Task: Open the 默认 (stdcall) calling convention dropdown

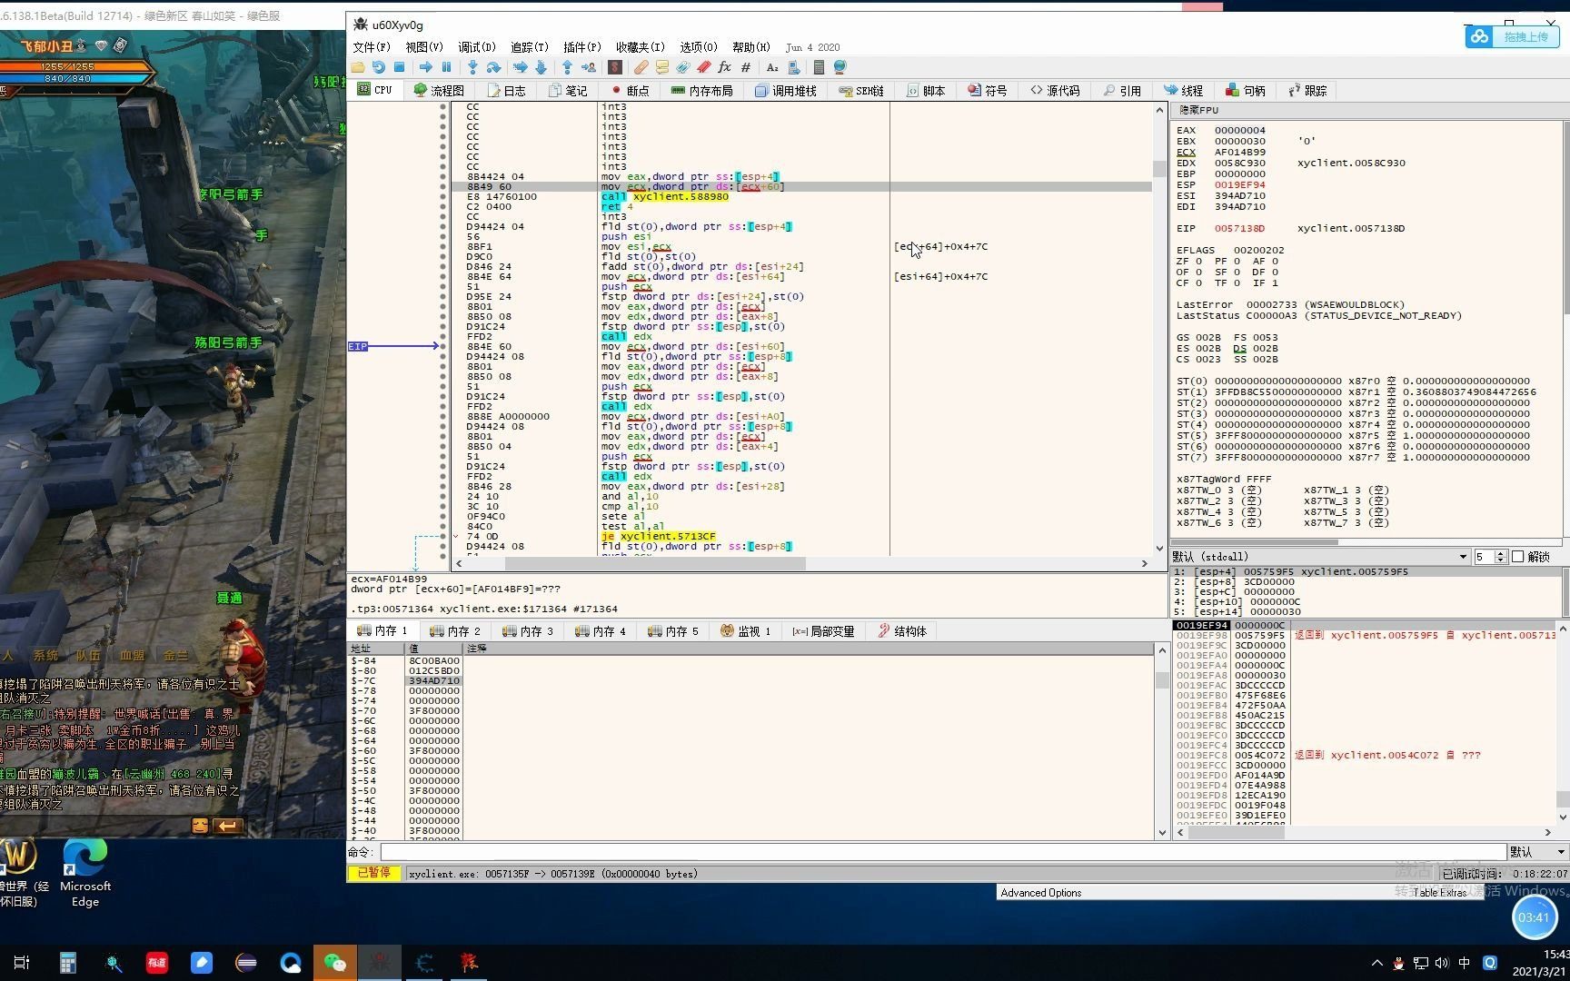Action: click(1463, 557)
